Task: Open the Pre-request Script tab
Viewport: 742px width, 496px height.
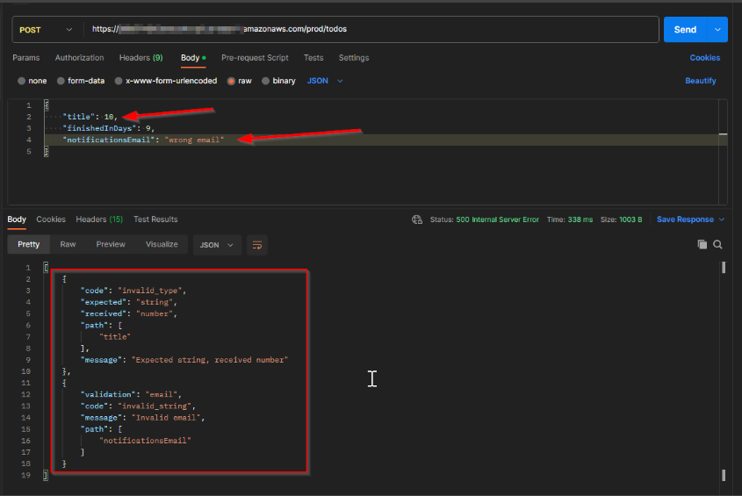Action: click(255, 58)
